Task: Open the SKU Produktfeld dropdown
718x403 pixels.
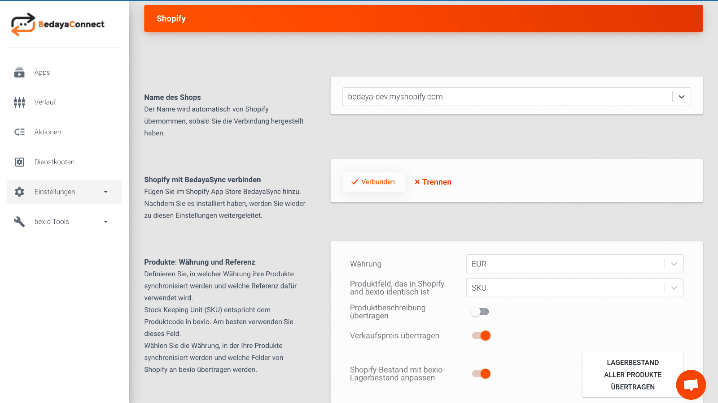Action: tap(673, 287)
